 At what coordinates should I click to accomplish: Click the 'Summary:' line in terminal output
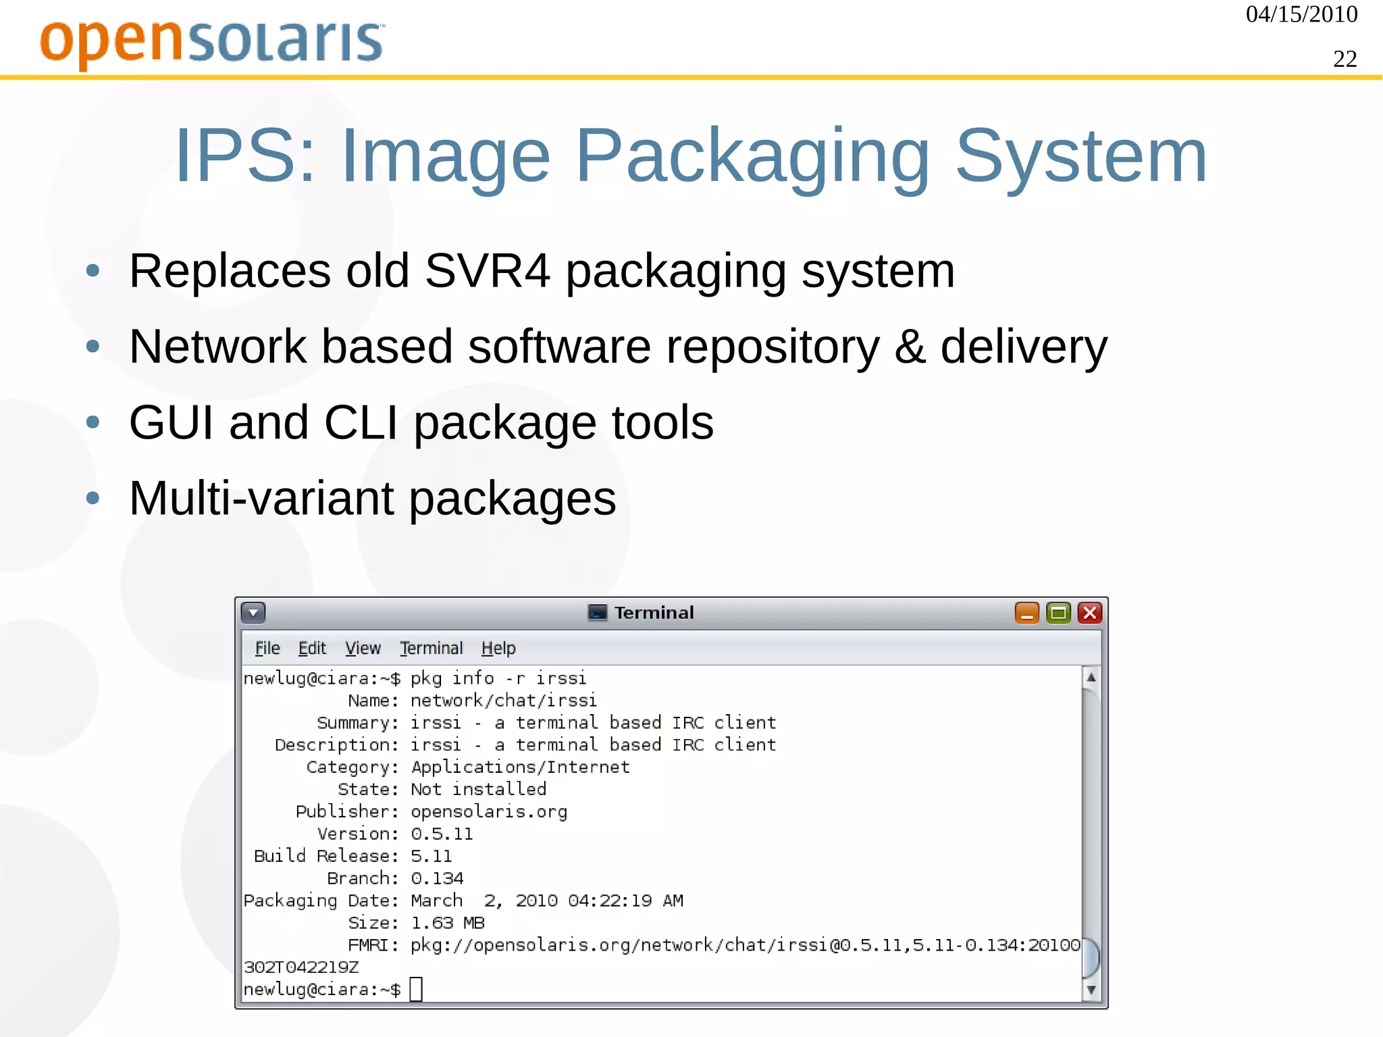pos(546,723)
